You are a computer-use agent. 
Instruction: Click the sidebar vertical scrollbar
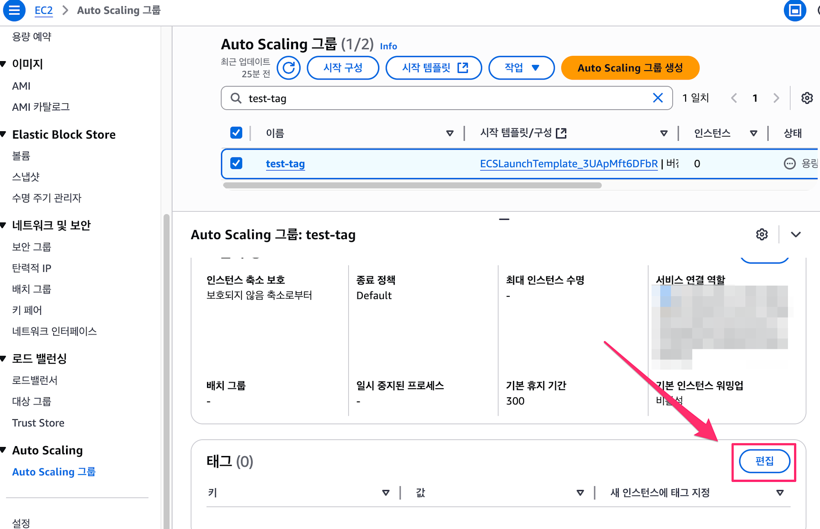click(x=166, y=371)
